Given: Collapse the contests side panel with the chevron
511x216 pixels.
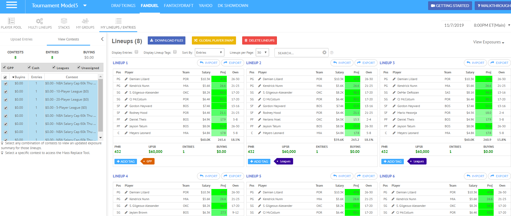Looking at the screenshot, I should click(x=102, y=39).
